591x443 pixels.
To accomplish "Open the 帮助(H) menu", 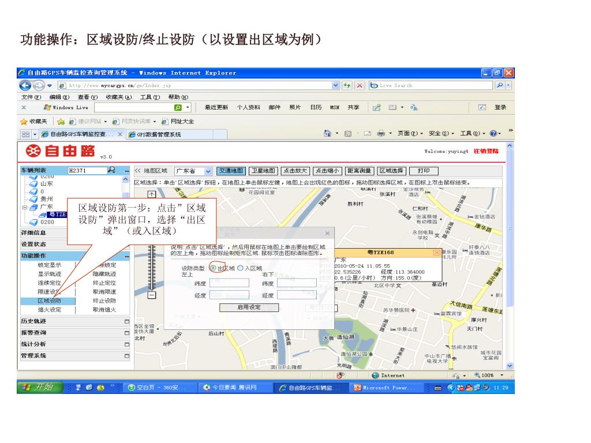I will click(x=178, y=97).
